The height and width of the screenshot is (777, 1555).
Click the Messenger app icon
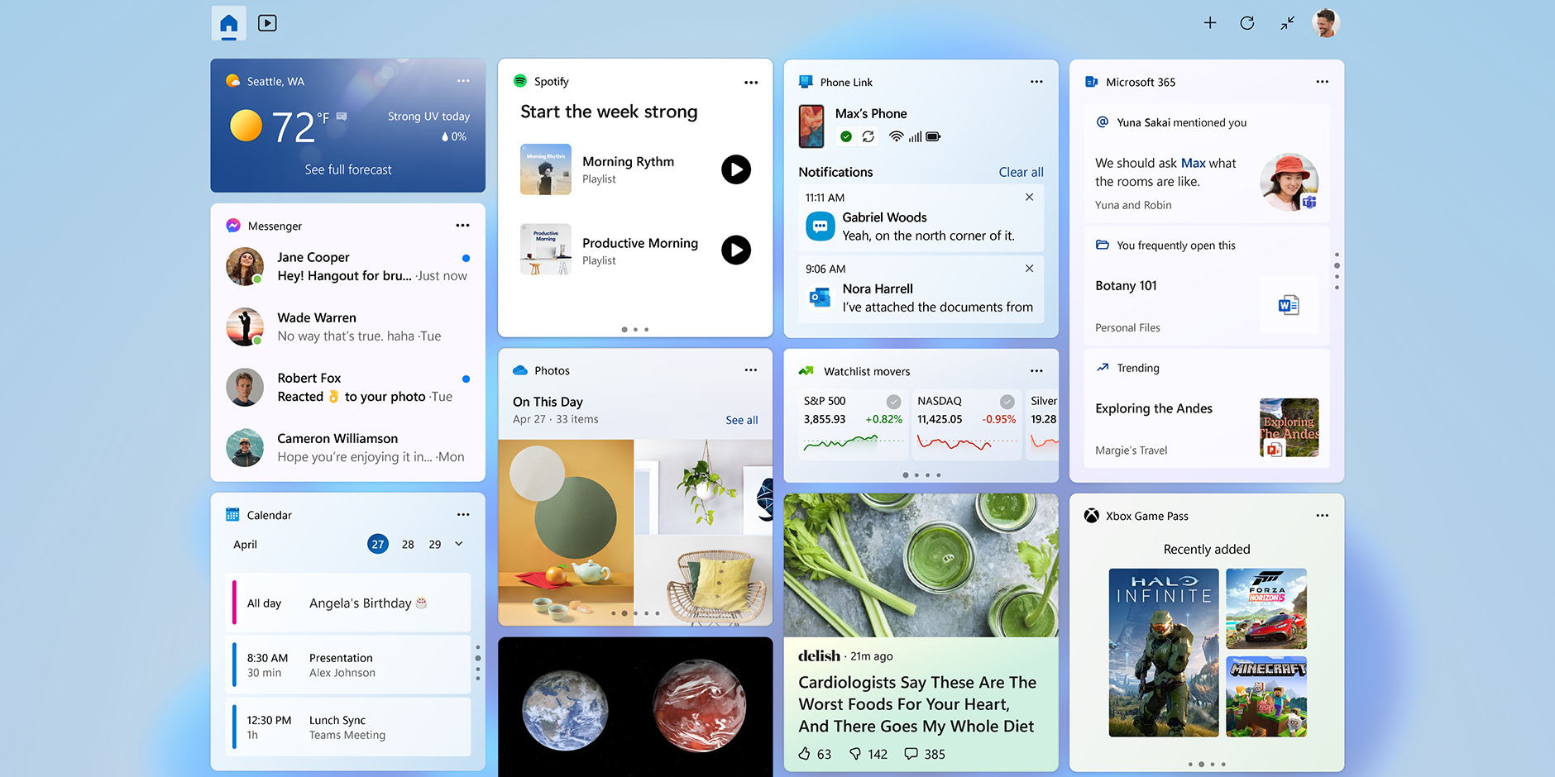point(233,226)
